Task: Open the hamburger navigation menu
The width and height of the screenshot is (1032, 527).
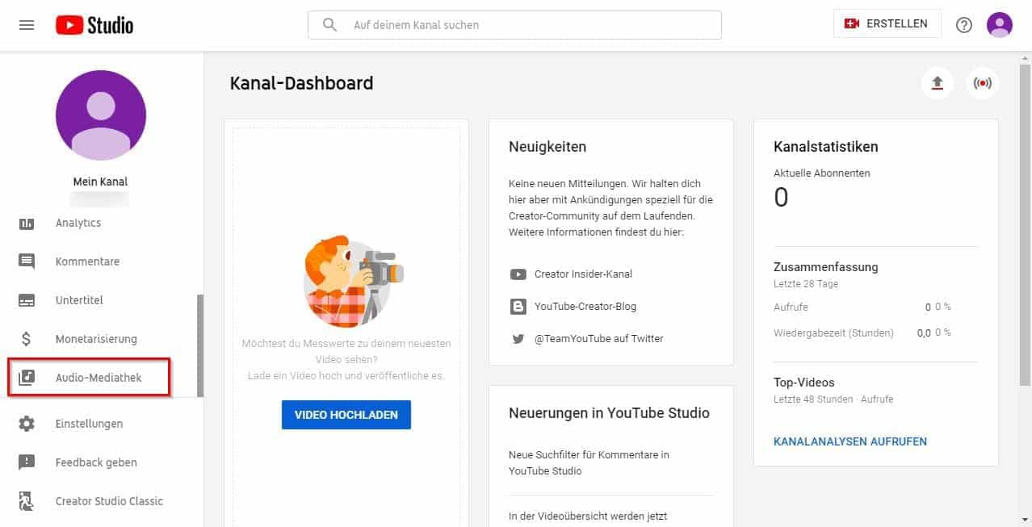Action: click(x=27, y=25)
